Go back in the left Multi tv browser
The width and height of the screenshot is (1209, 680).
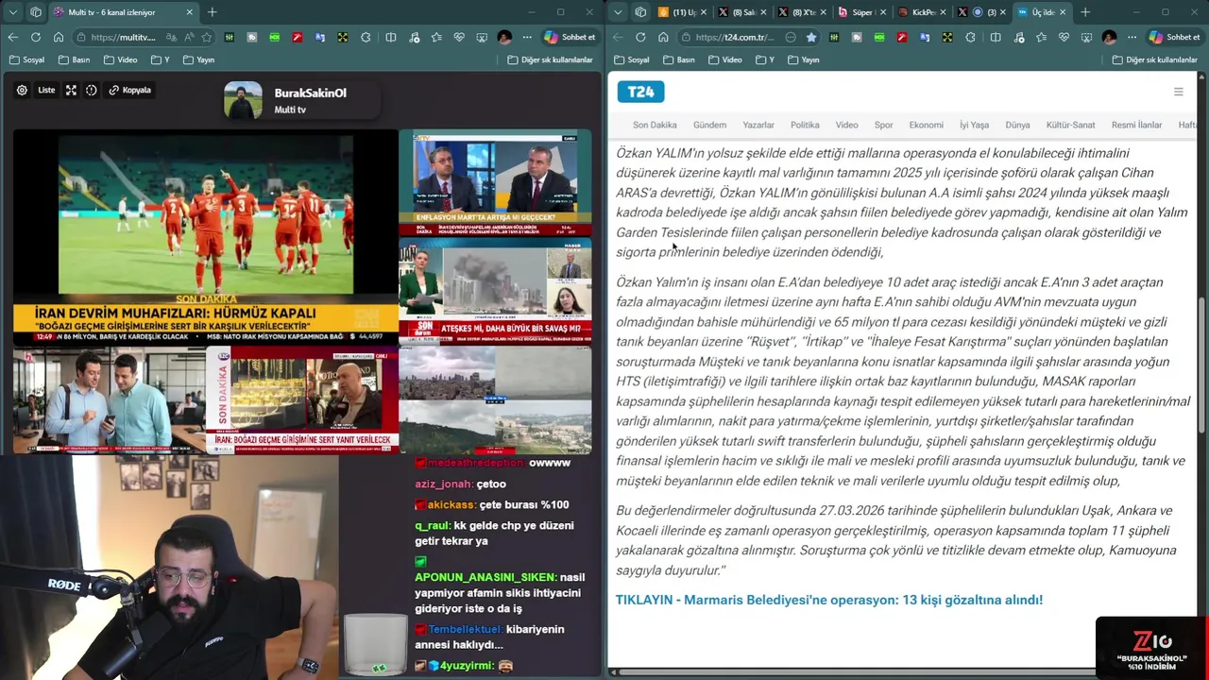tap(12, 37)
